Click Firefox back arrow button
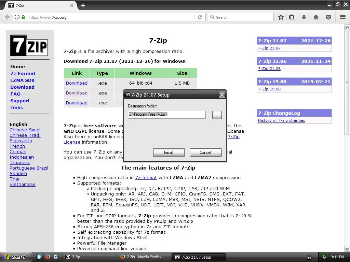 click(x=7, y=17)
